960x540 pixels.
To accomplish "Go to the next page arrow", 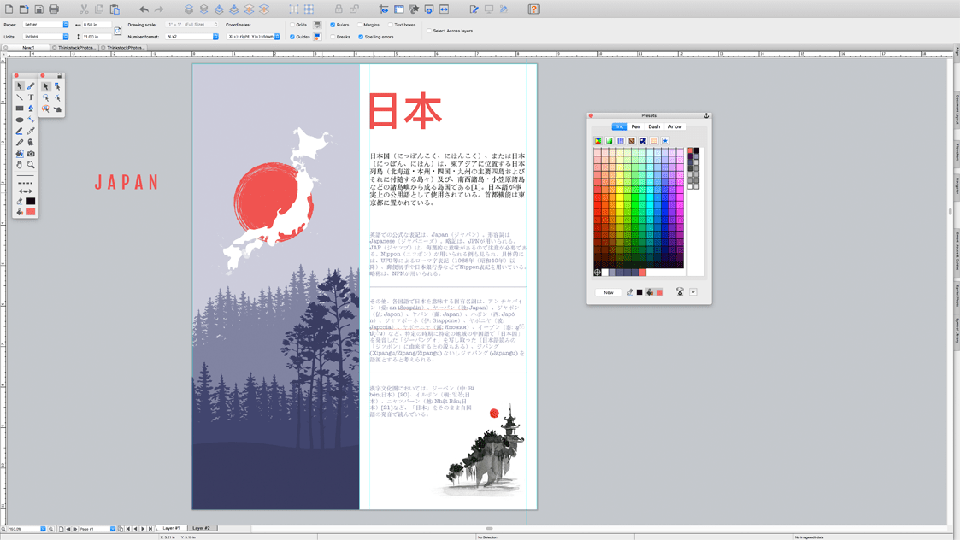I will (x=143, y=529).
